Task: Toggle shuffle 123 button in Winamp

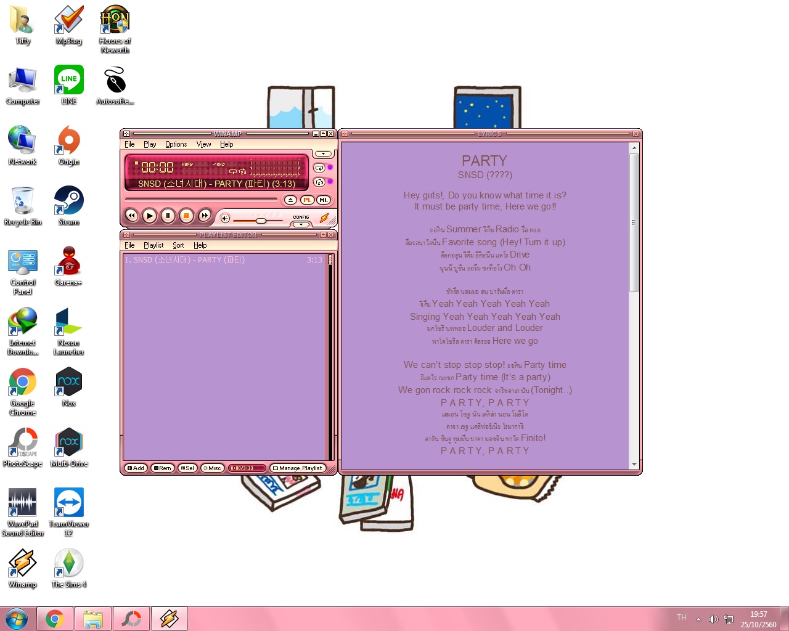Action: pos(319,182)
